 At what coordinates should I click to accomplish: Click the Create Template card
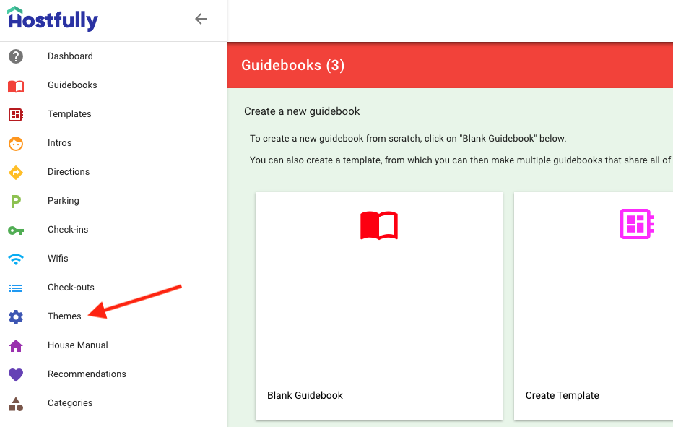coord(592,306)
